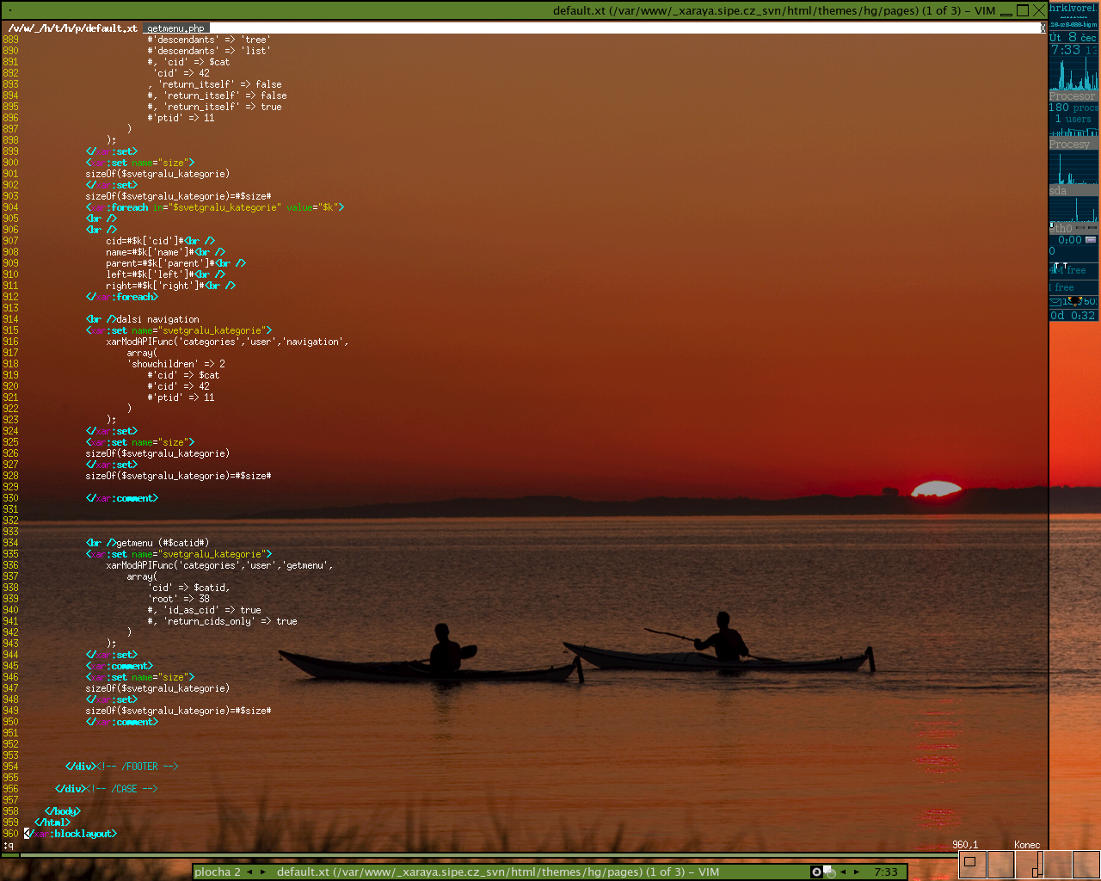Select the default.xt tab
1101x881 pixels.
(72, 28)
